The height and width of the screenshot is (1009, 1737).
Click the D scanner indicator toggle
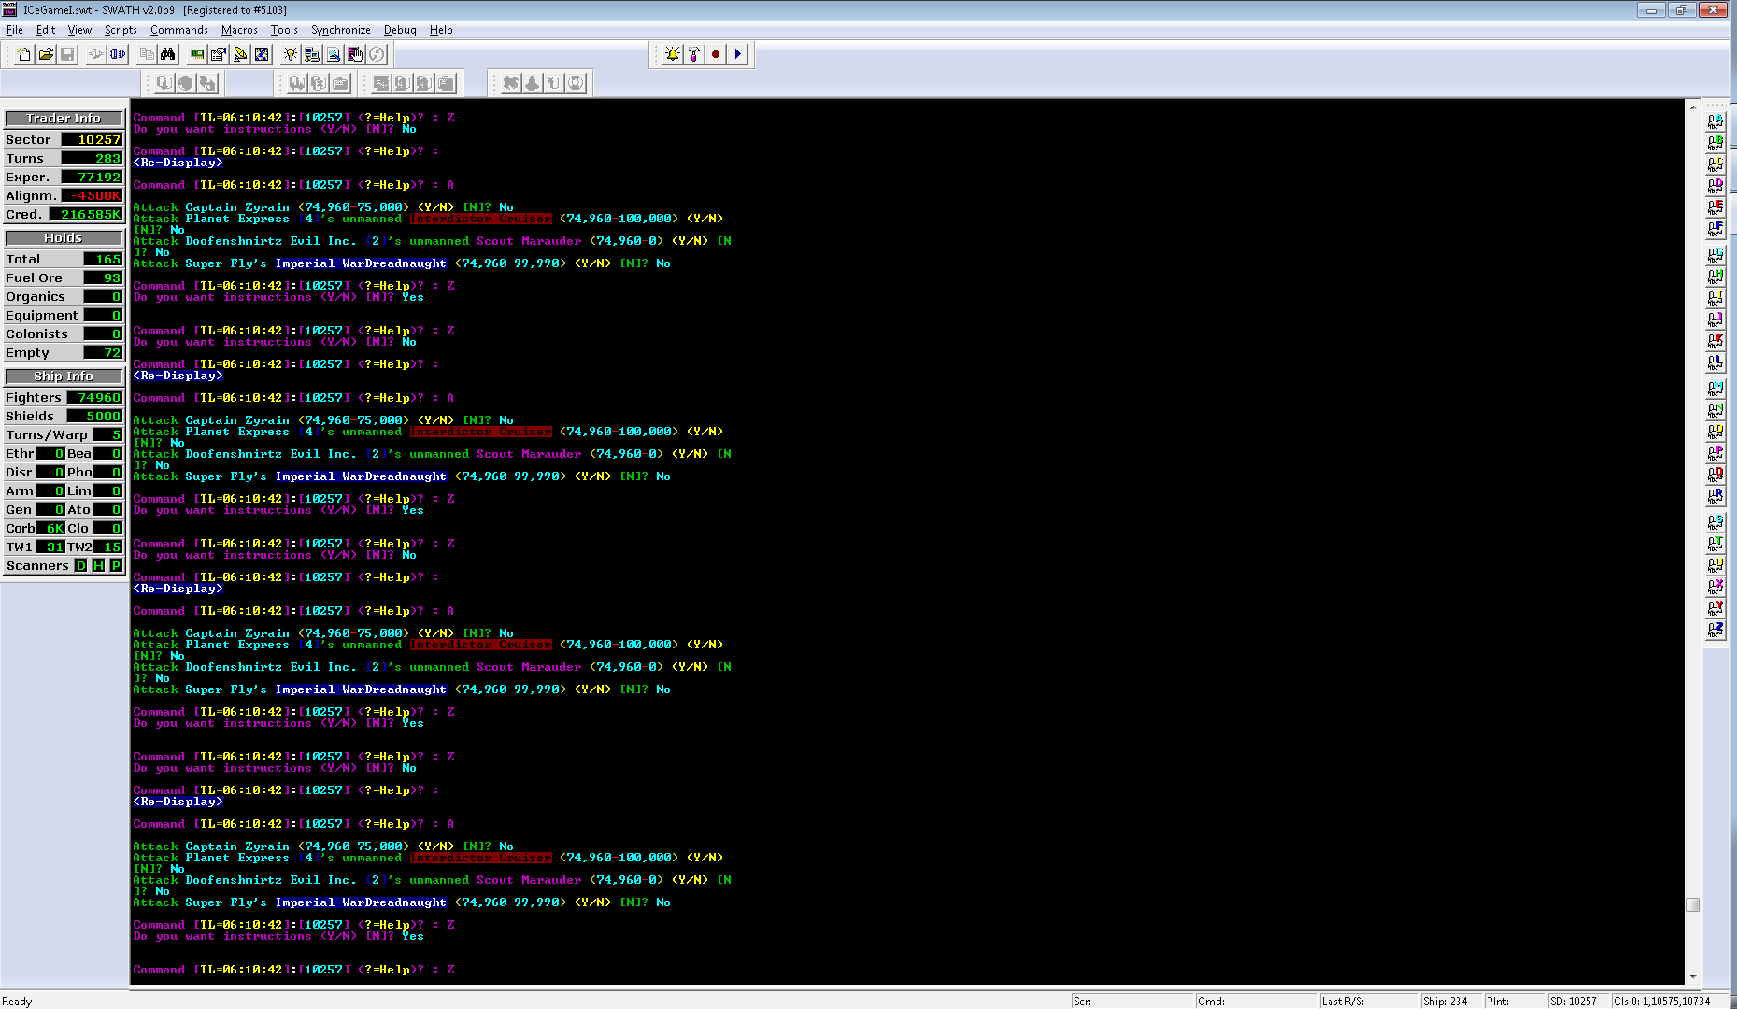[81, 565]
